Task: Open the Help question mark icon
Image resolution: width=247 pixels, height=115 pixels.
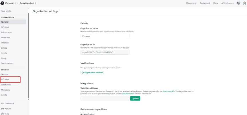Action: click(x=2, y=114)
